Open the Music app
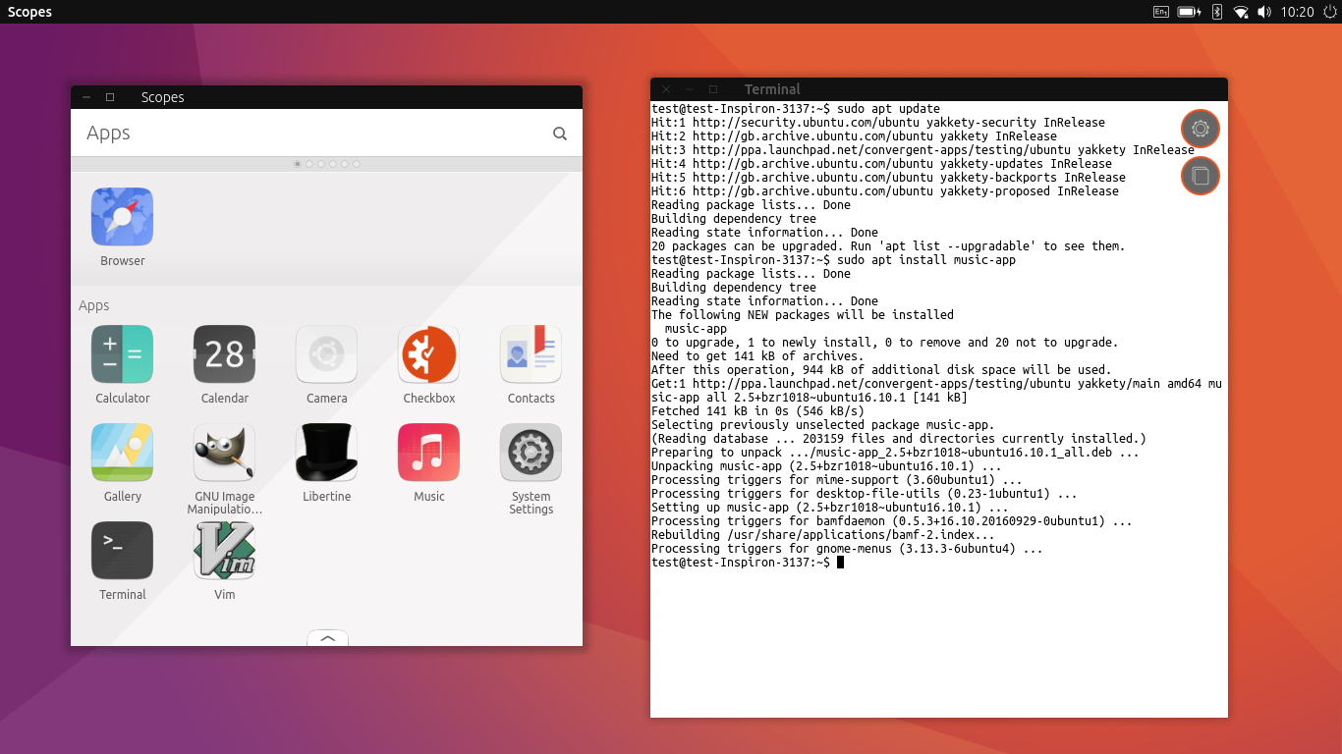Screen dimensions: 1342x754 [428, 453]
